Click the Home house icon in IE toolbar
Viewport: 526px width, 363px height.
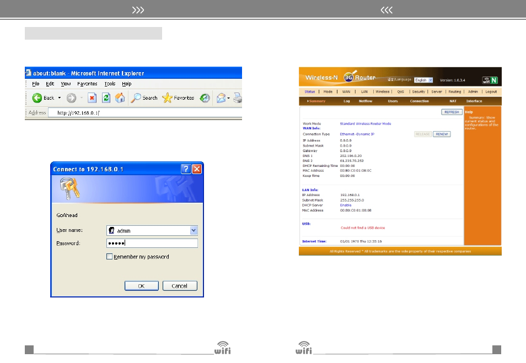(x=120, y=98)
